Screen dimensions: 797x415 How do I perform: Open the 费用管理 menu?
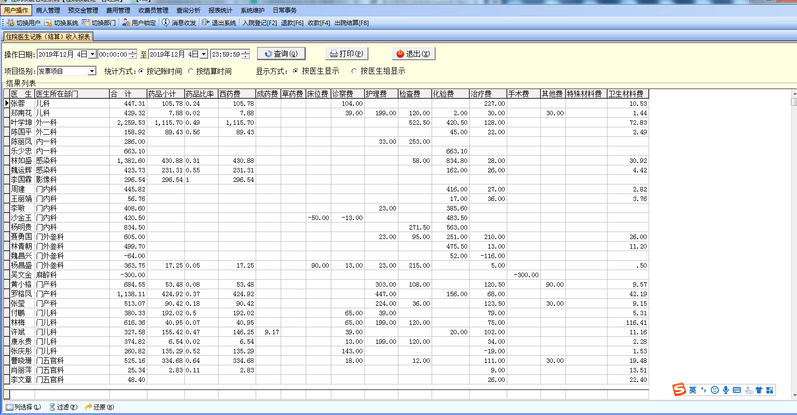tap(118, 10)
